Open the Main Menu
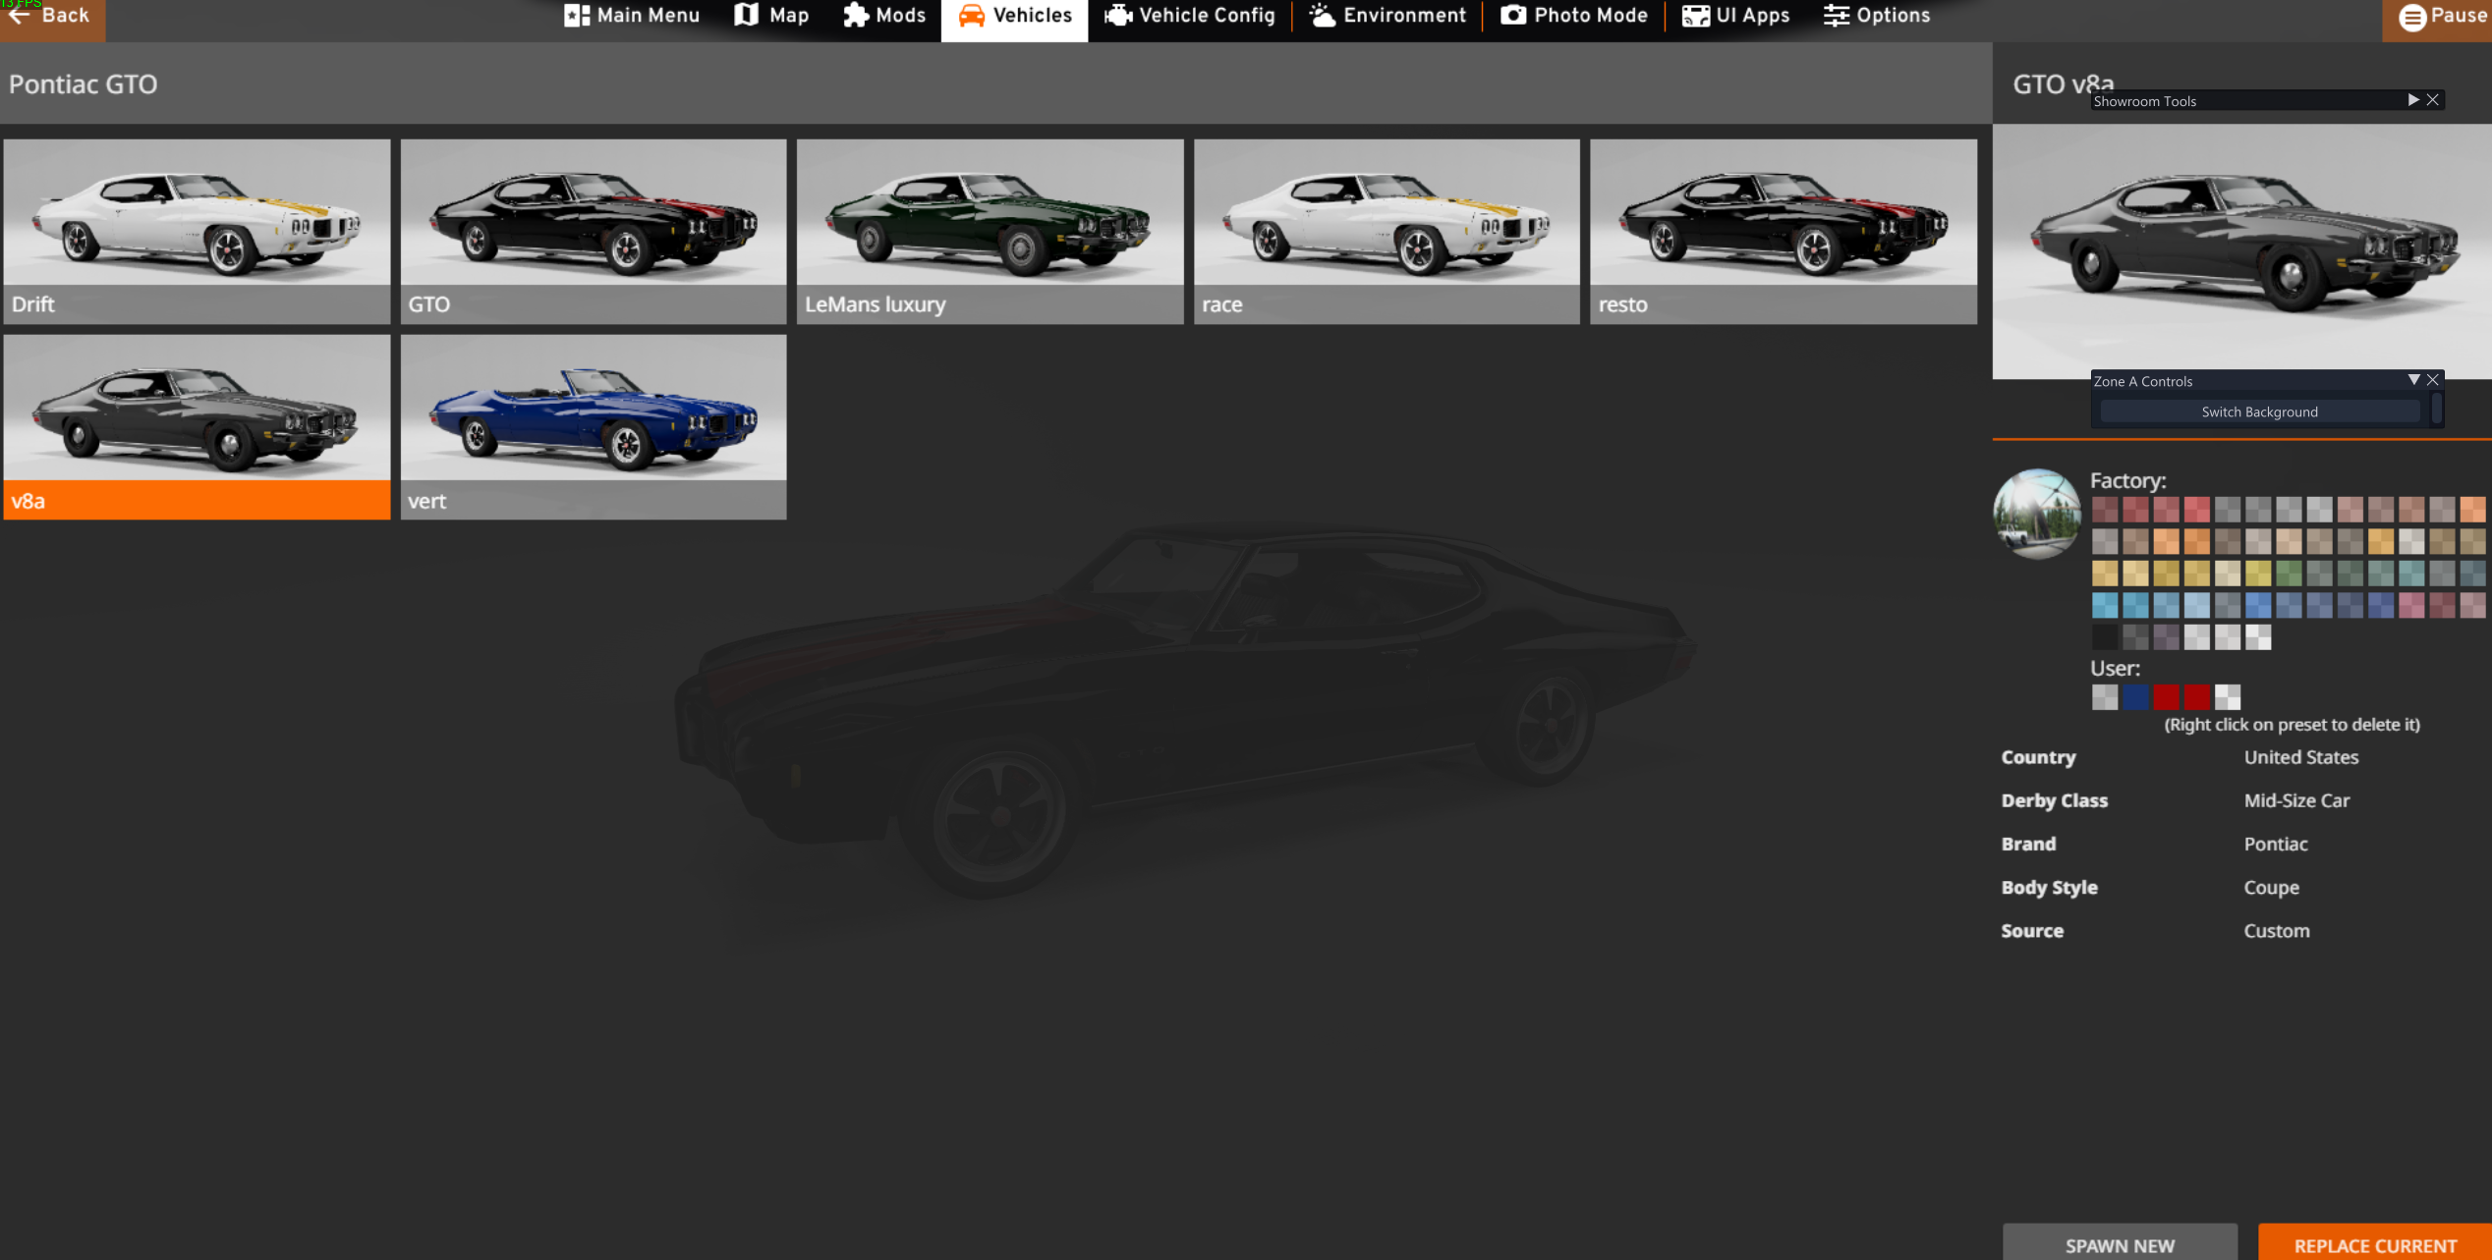 (x=632, y=16)
